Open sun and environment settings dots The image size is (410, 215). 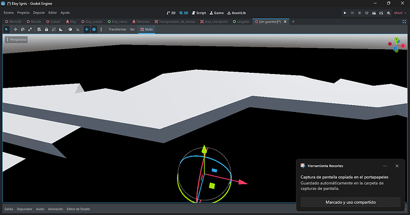click(101, 30)
